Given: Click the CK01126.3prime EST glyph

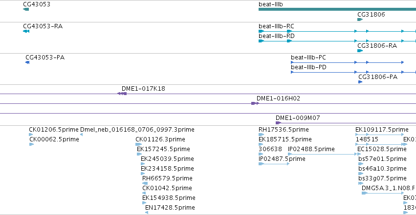Looking at the screenshot, I should [x=138, y=144].
